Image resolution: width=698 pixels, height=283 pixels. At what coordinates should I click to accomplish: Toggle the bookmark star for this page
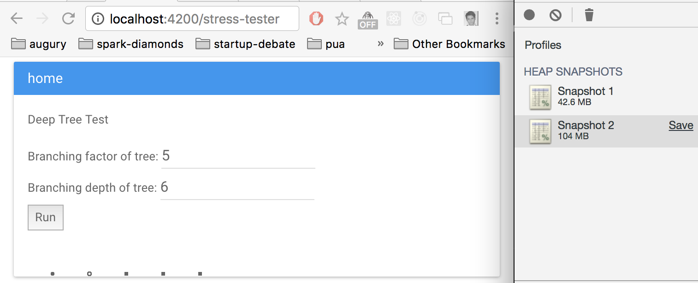tap(342, 18)
